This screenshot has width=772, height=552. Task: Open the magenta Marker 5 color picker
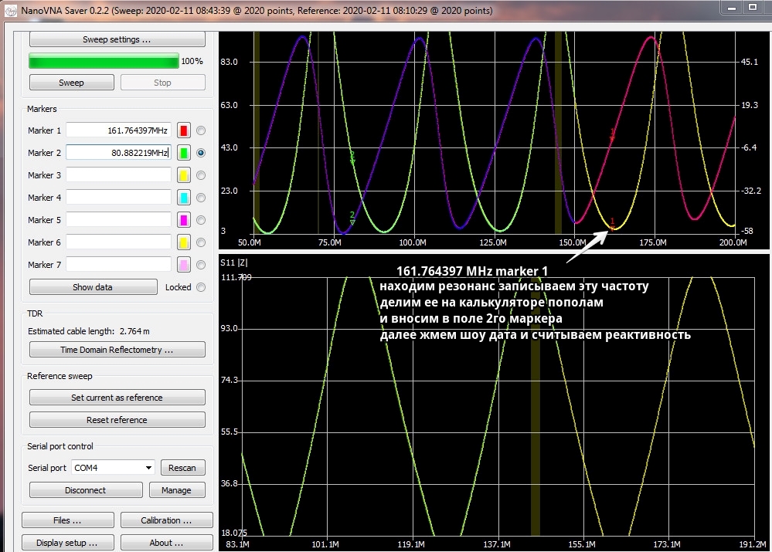pyautogui.click(x=184, y=220)
